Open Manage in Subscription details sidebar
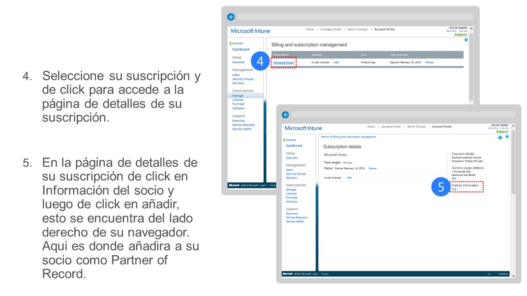This screenshot has width=527, height=296. point(291,190)
